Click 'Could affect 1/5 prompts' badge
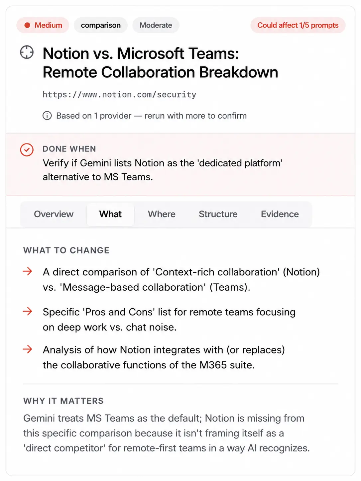361x481 pixels. 298,25
